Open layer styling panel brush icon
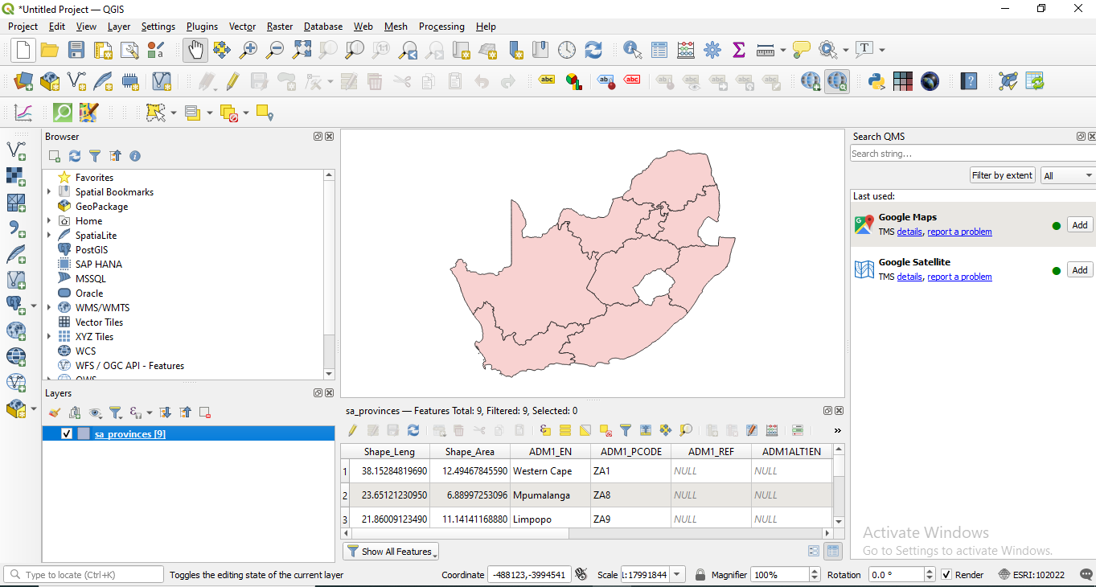The width and height of the screenshot is (1096, 587). coord(55,413)
